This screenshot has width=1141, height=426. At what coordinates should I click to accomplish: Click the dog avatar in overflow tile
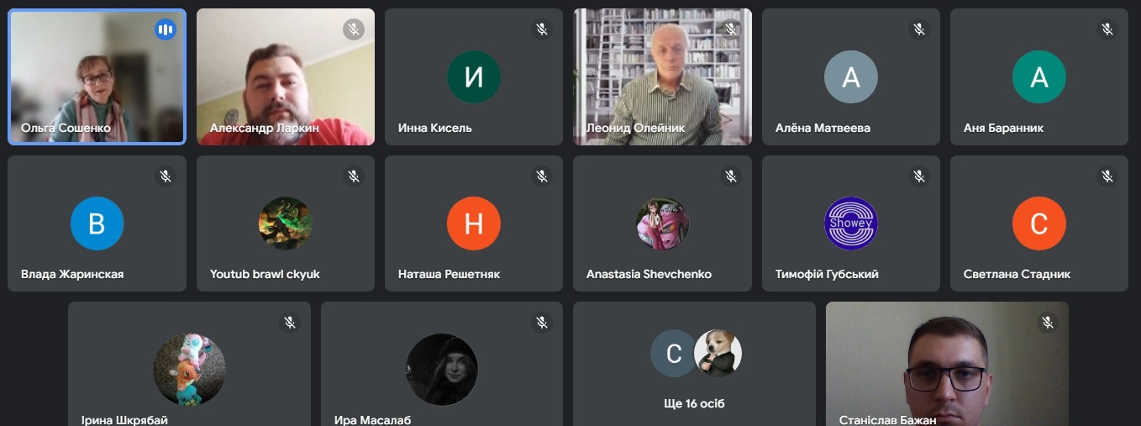click(x=718, y=353)
